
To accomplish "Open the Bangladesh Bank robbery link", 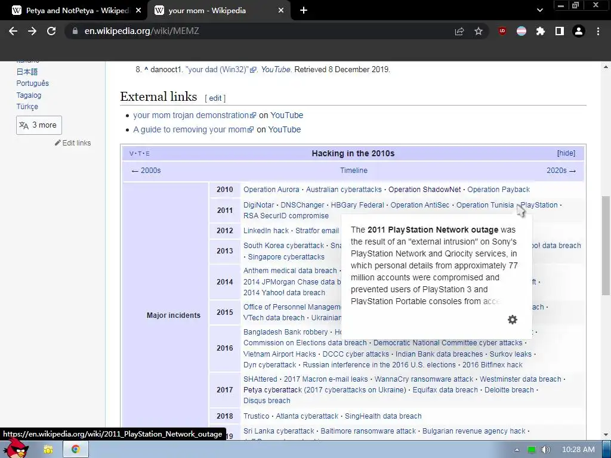I will pos(286,332).
